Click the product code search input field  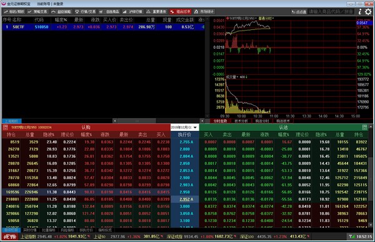(331, 11)
